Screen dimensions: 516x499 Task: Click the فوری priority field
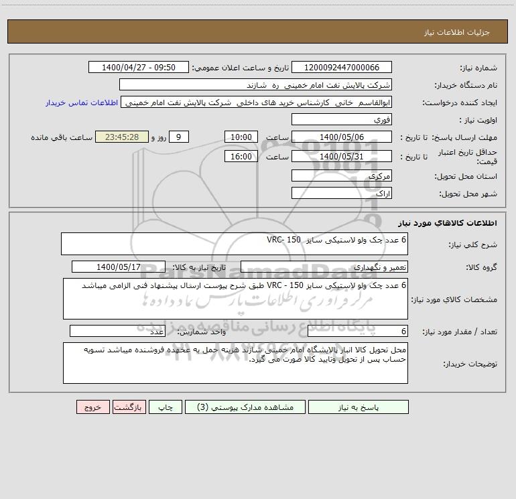[x=342, y=119]
